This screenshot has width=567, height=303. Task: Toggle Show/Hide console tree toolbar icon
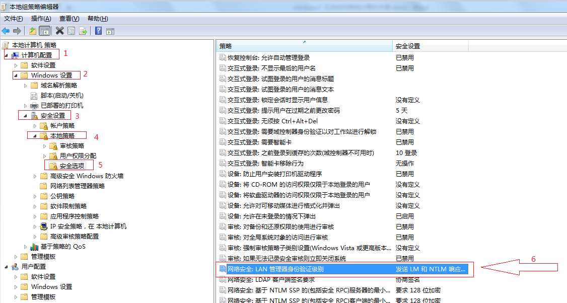tap(45, 31)
